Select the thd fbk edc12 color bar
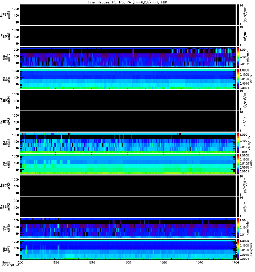This screenshot has height=272, width=255. point(238,143)
